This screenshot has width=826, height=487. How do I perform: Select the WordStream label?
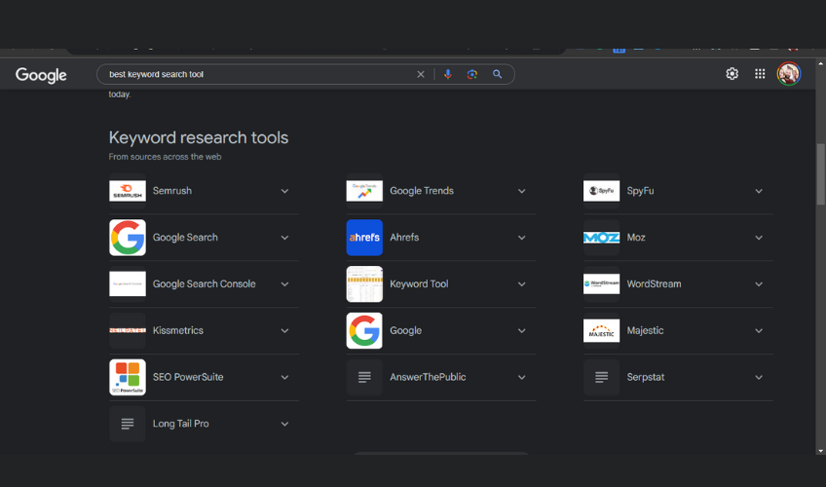click(654, 283)
